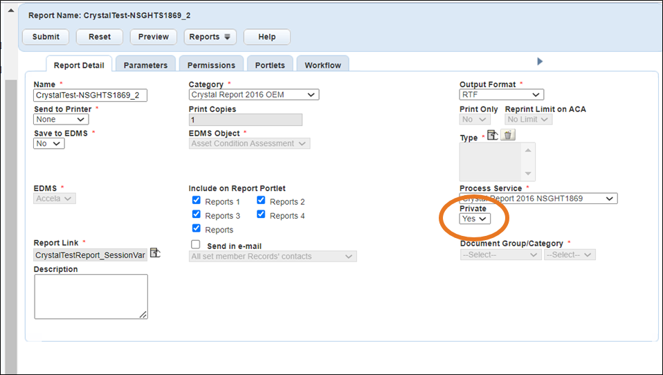Expand the Output Format dropdown

click(501, 95)
